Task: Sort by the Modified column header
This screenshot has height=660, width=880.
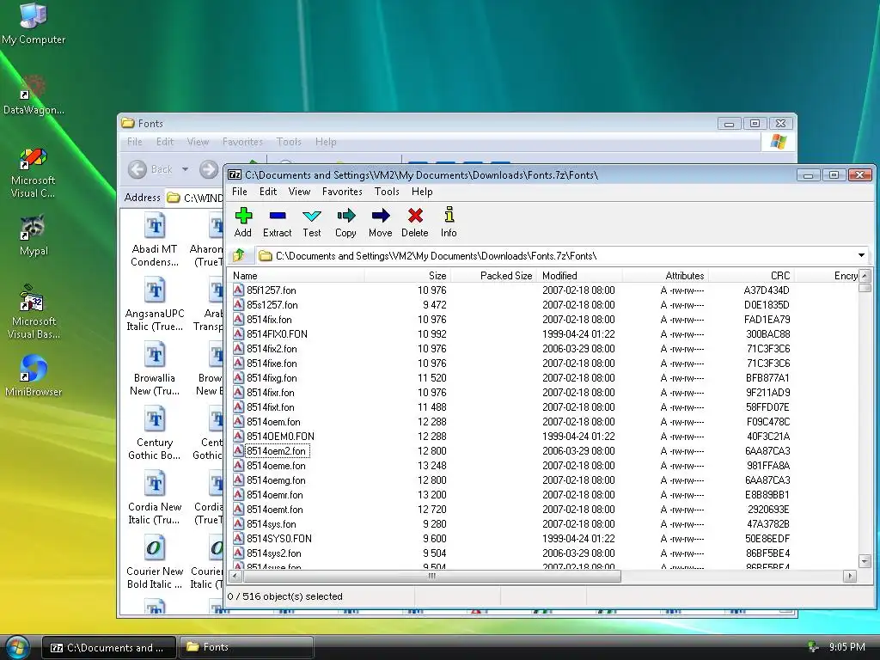Action: click(579, 276)
